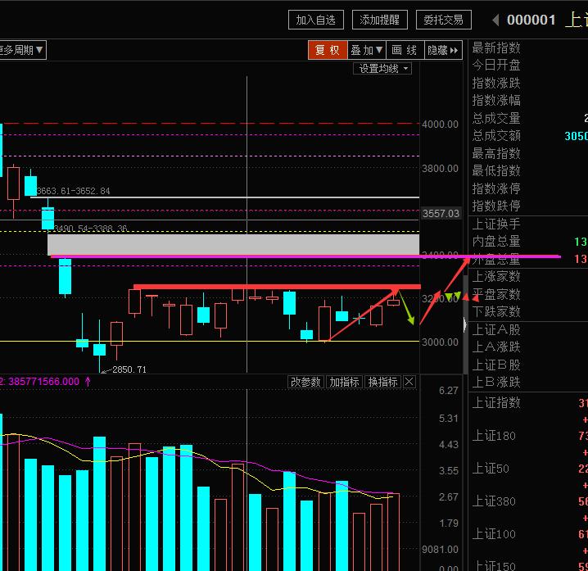Click 改参数 to modify indicator parameters

(x=305, y=382)
